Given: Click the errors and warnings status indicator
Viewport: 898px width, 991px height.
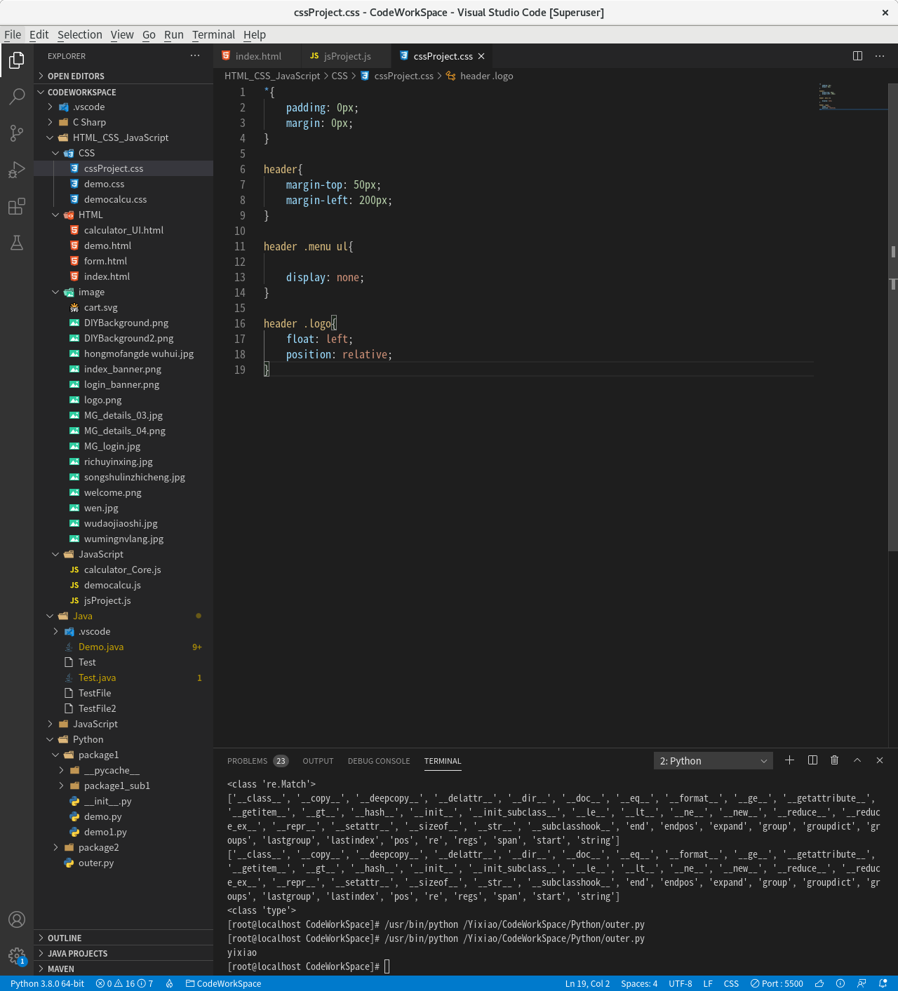Looking at the screenshot, I should coord(125,983).
